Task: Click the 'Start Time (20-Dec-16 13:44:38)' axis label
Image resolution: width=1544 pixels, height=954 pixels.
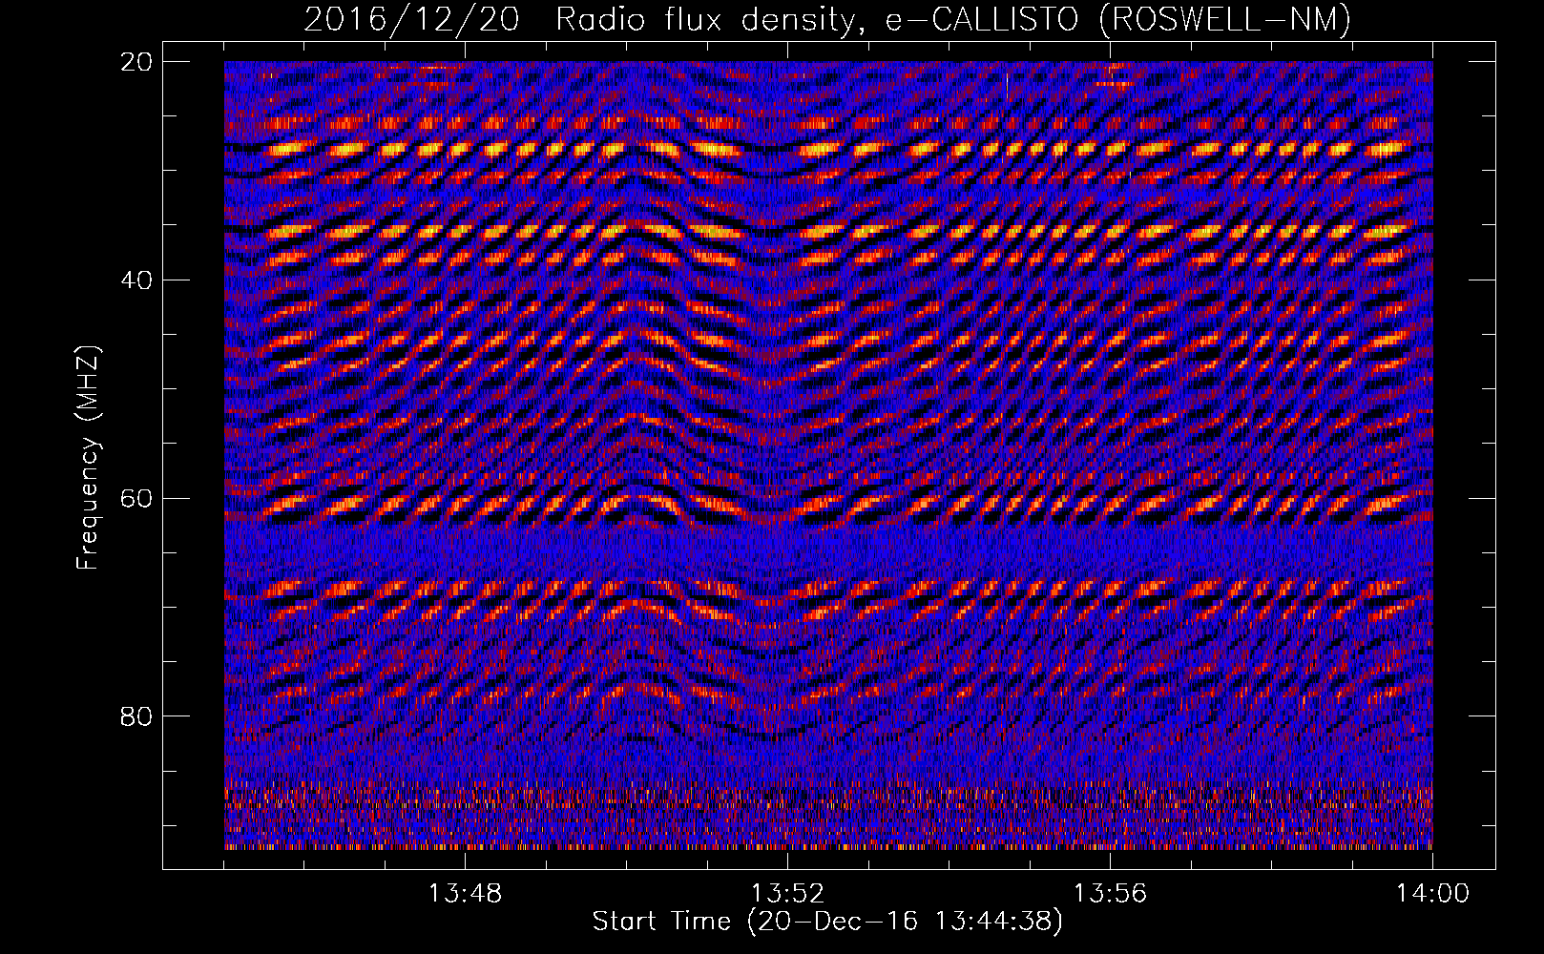Action: click(x=827, y=922)
